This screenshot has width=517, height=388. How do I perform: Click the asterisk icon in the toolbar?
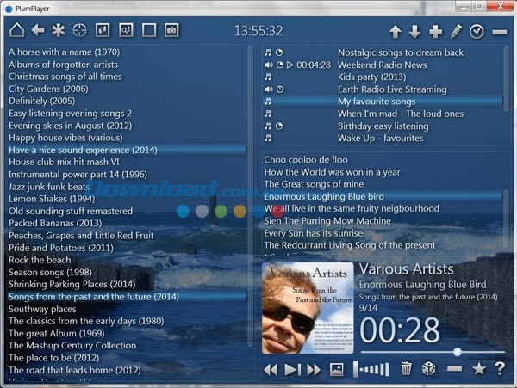(59, 31)
